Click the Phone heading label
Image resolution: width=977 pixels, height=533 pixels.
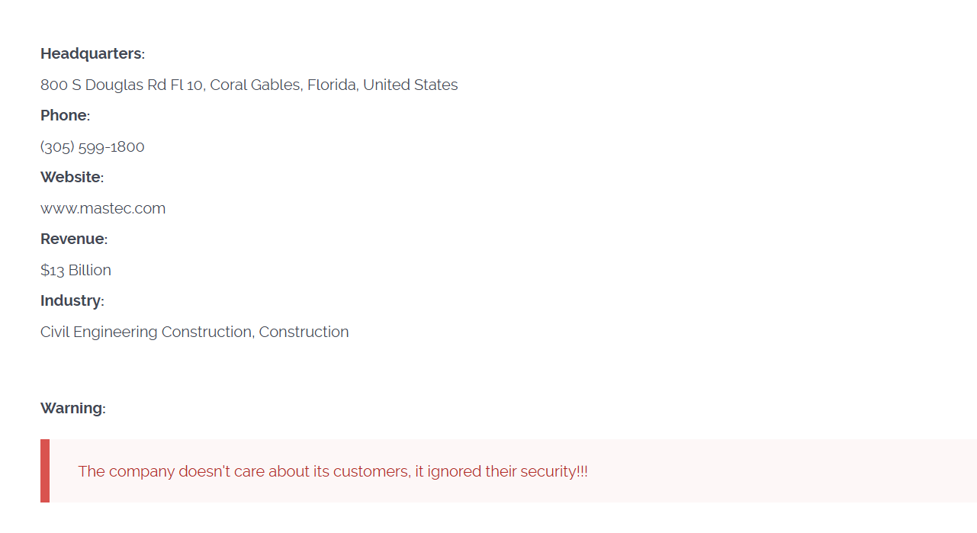[x=63, y=115]
